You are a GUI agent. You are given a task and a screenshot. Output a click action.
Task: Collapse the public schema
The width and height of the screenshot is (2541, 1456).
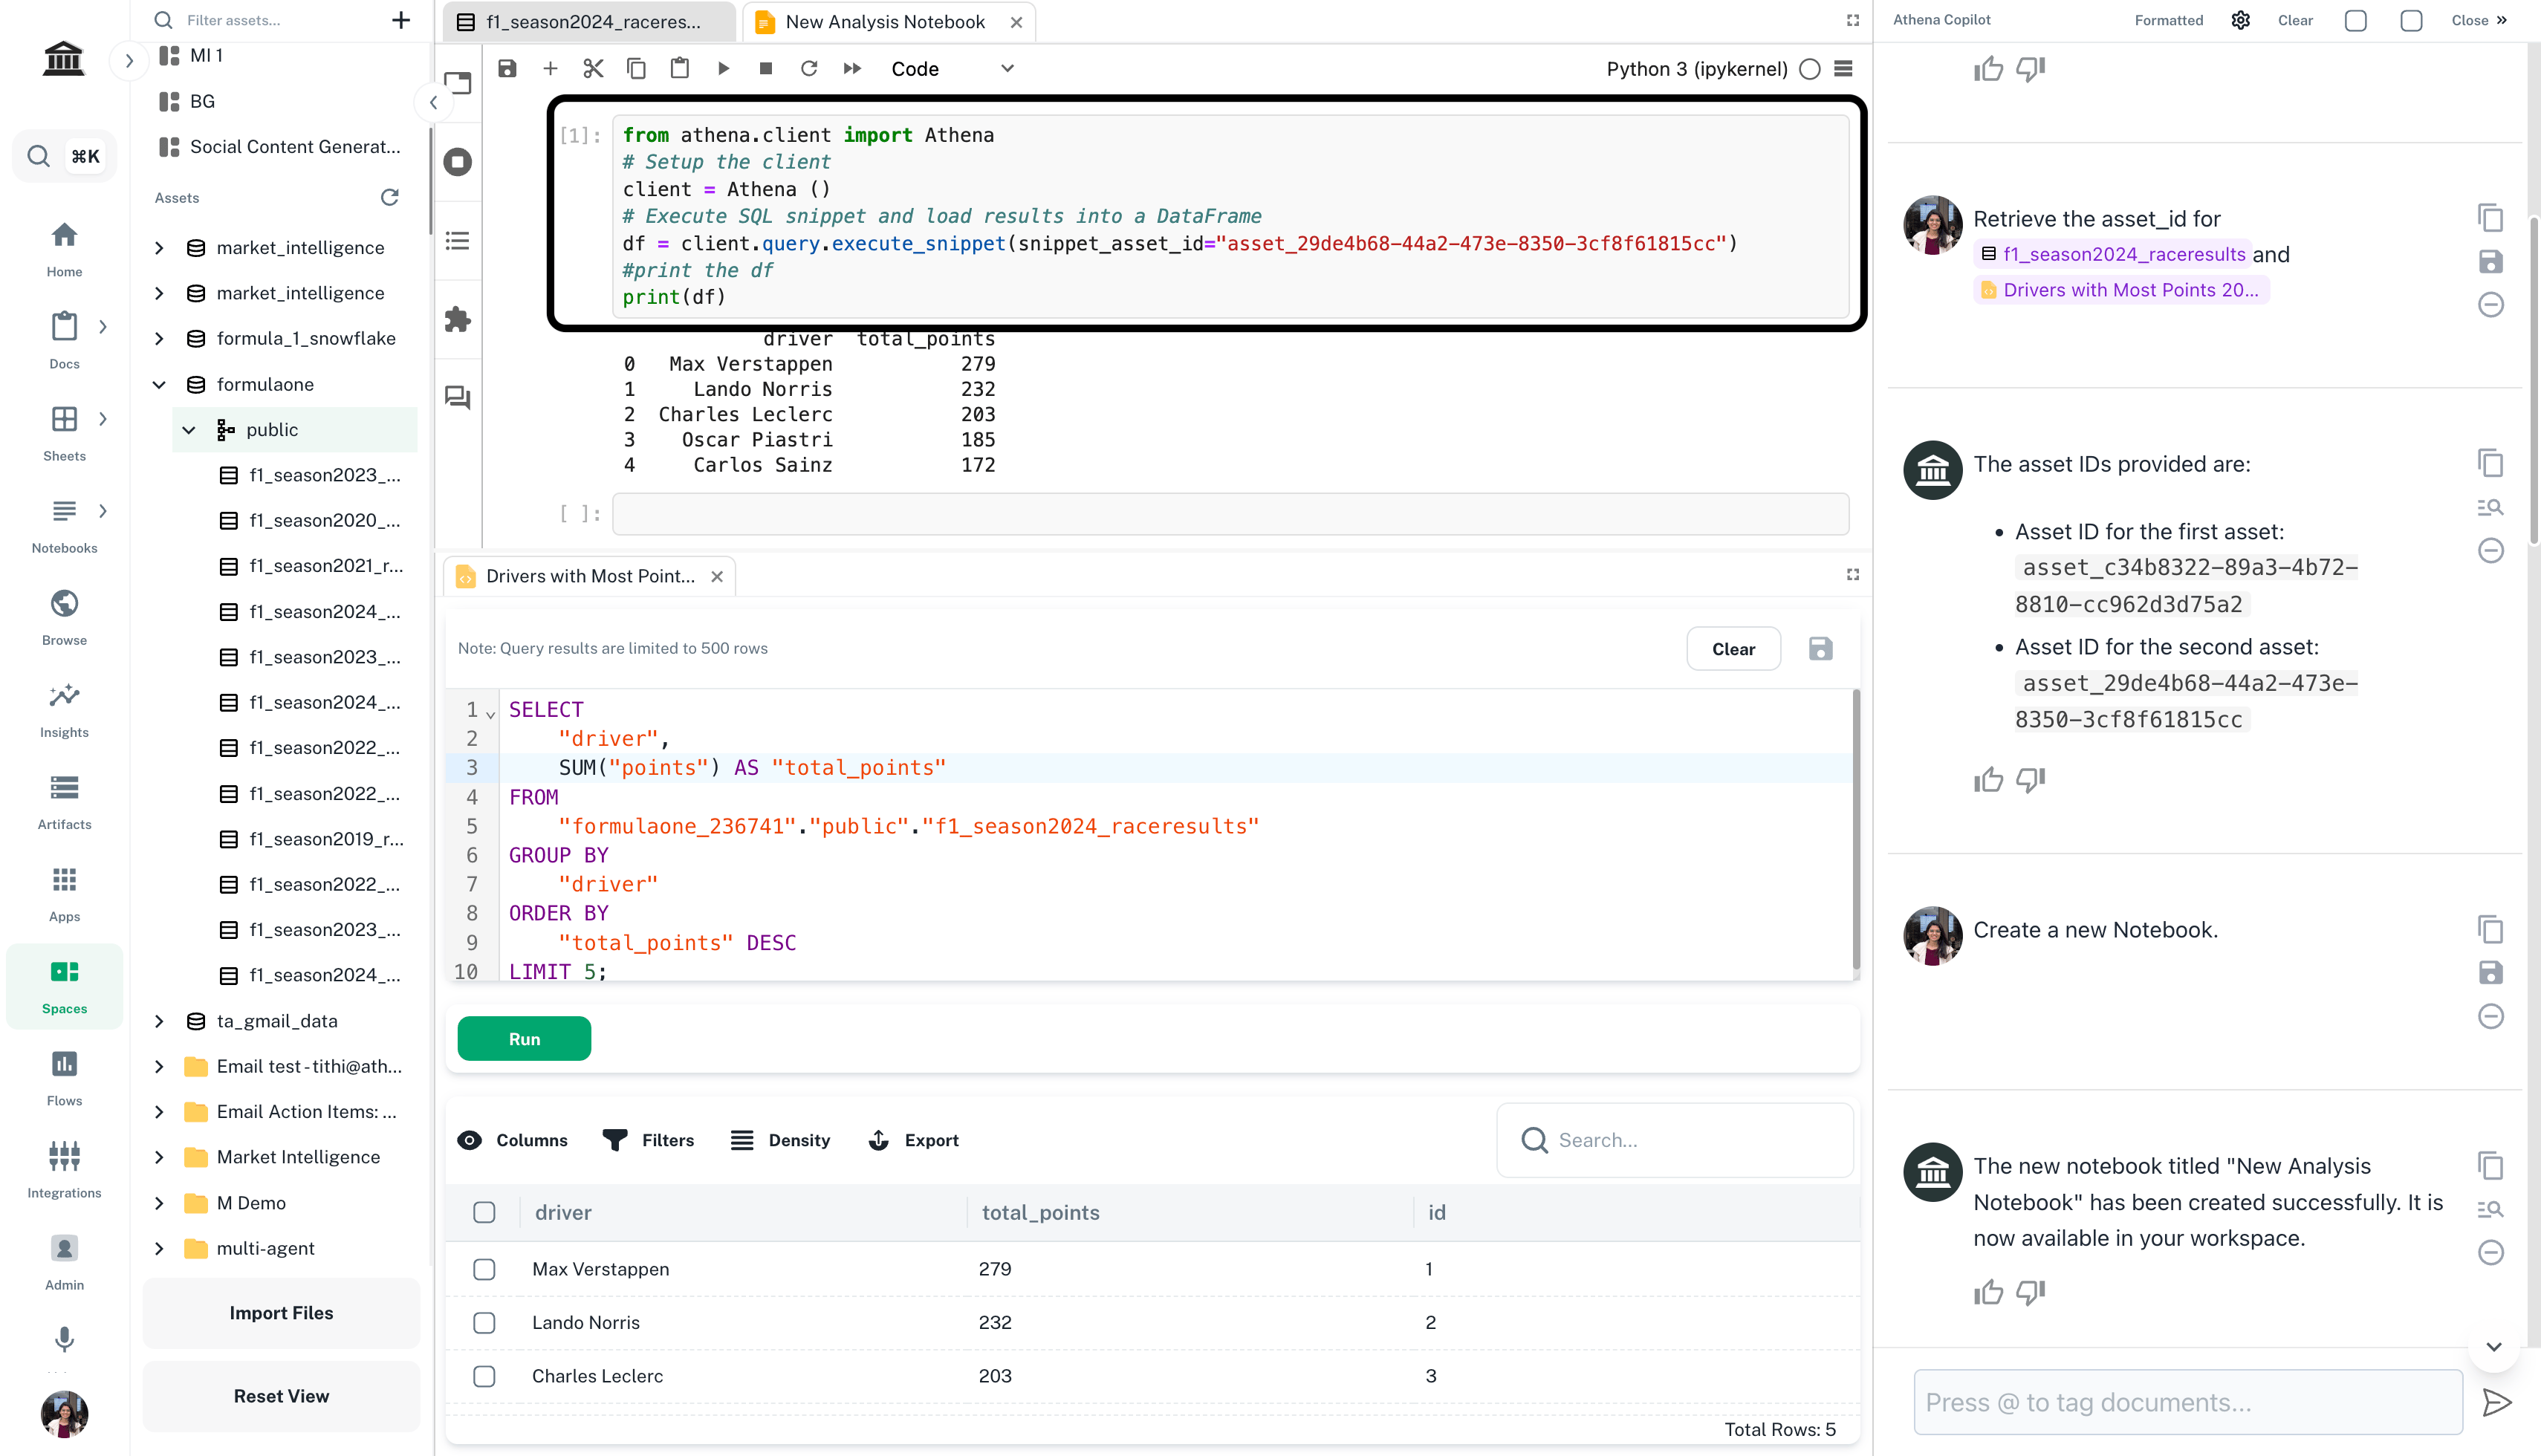189,429
